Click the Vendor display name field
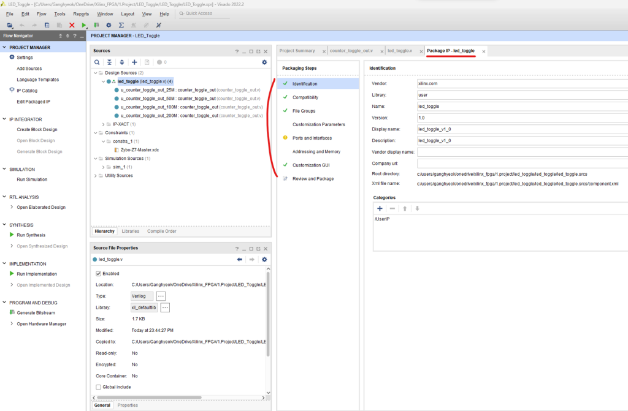This screenshot has width=628, height=411. [x=521, y=152]
